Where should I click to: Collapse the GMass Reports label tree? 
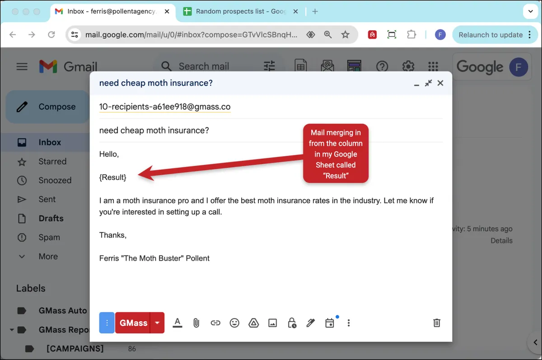[x=11, y=330]
